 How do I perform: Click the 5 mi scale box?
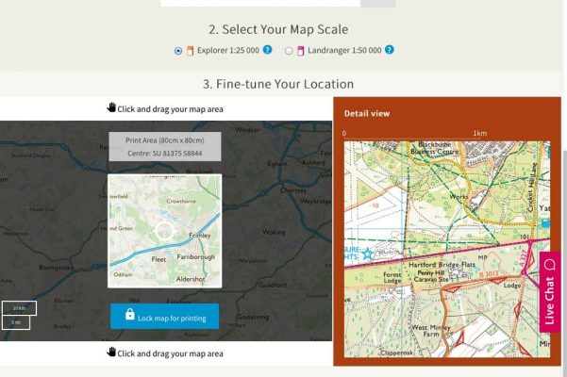point(16,322)
